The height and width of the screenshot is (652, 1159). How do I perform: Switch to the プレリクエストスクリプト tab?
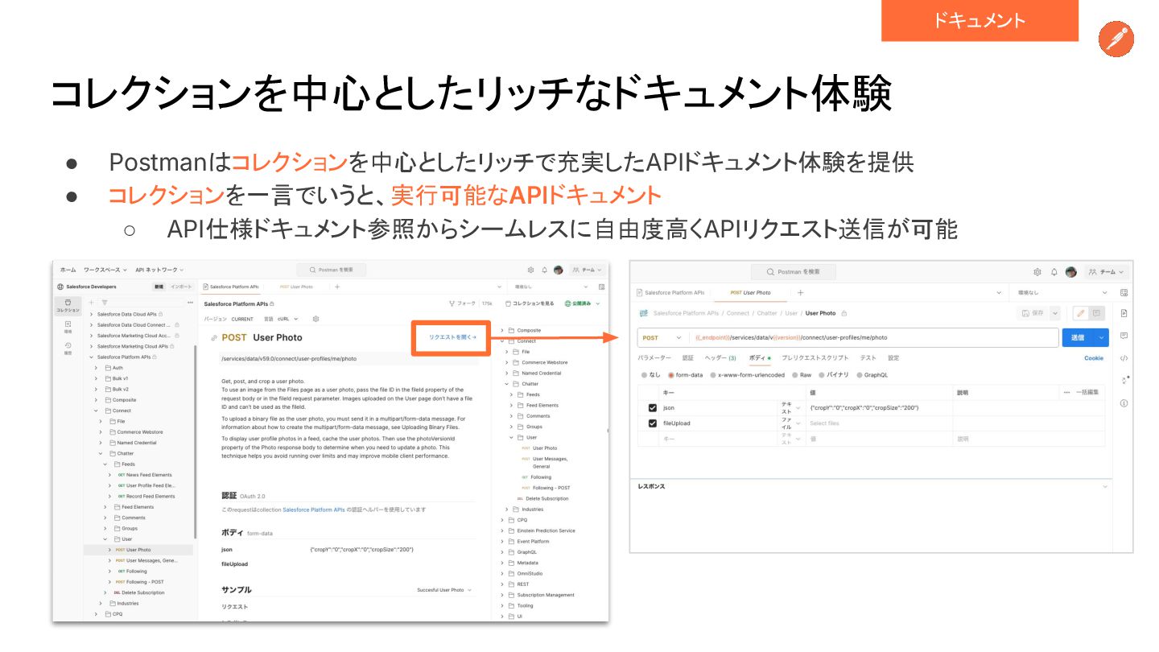tap(815, 357)
